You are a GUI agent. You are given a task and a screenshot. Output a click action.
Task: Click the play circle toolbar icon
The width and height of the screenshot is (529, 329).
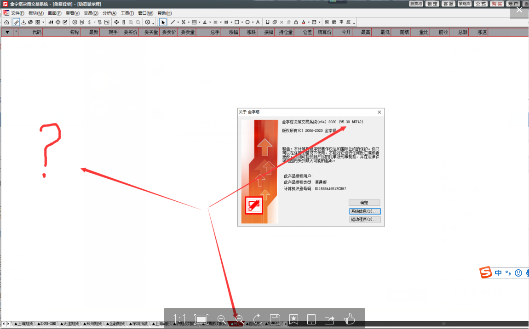(x=75, y=22)
